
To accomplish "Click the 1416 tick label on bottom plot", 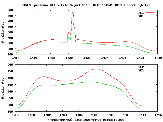I will point(158,115).
